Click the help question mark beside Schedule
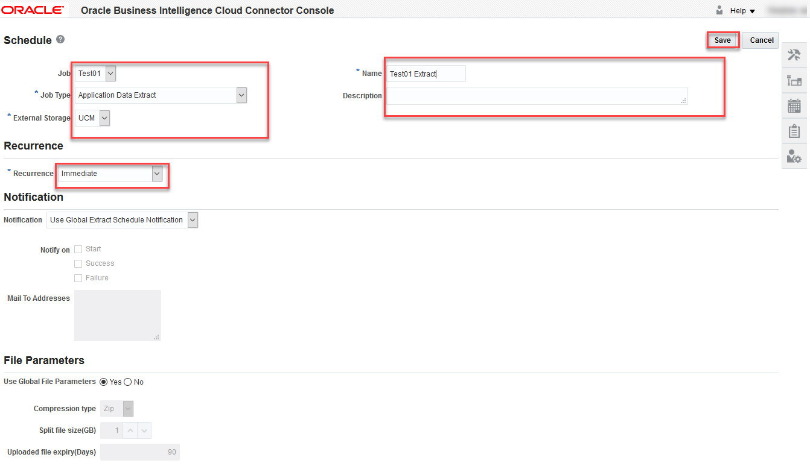 tap(60, 40)
